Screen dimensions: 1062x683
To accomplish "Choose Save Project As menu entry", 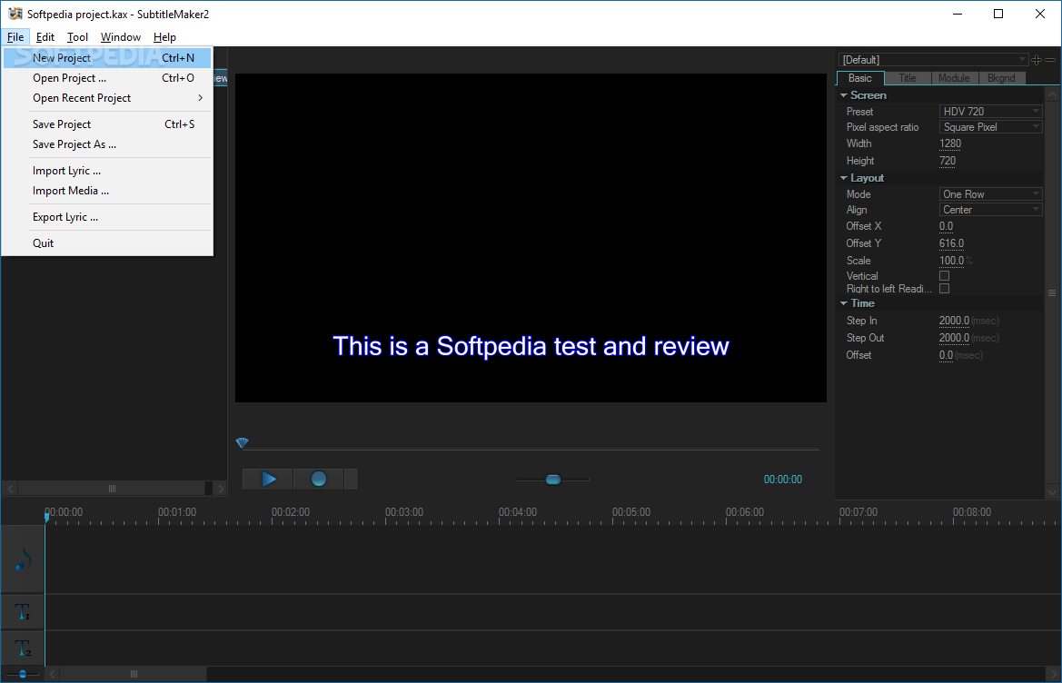I will [x=108, y=144].
